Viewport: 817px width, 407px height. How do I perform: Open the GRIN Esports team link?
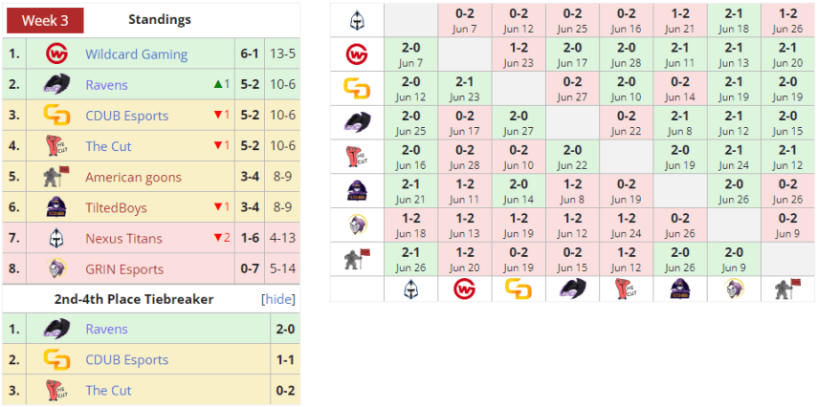click(x=124, y=268)
